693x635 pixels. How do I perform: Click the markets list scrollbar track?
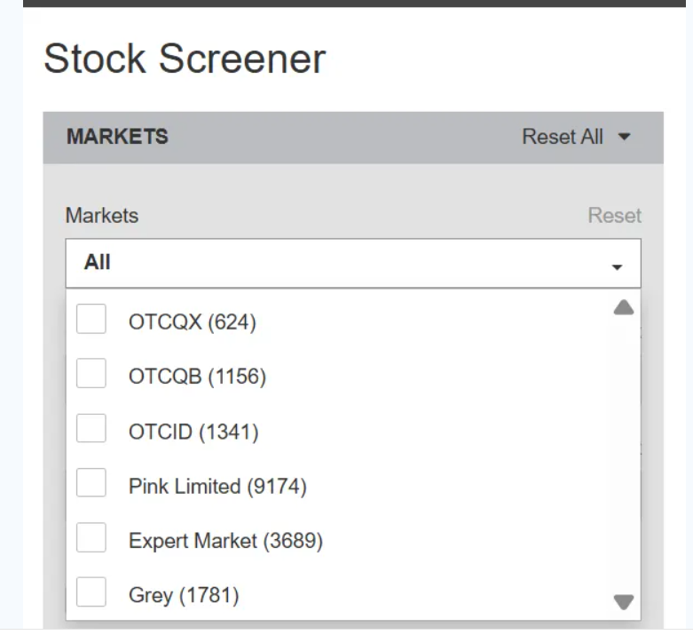(x=624, y=453)
